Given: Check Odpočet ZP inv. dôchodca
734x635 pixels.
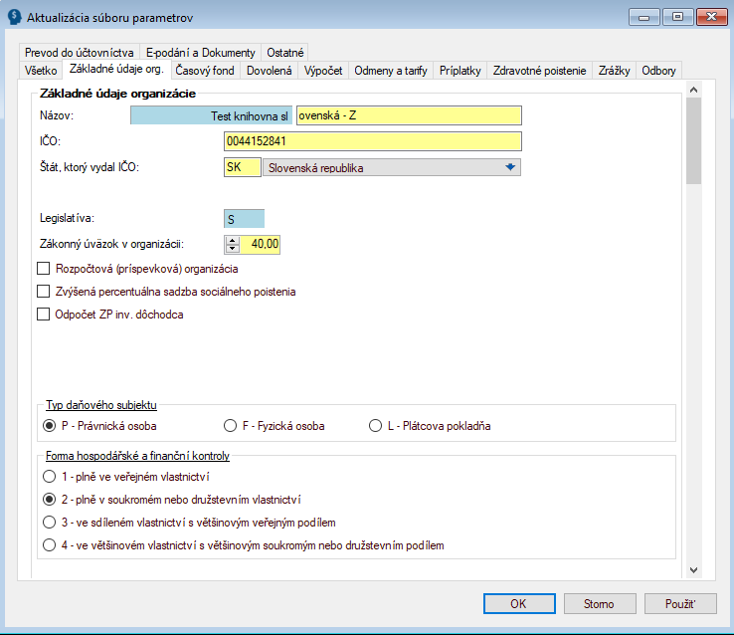Looking at the screenshot, I should (x=43, y=314).
